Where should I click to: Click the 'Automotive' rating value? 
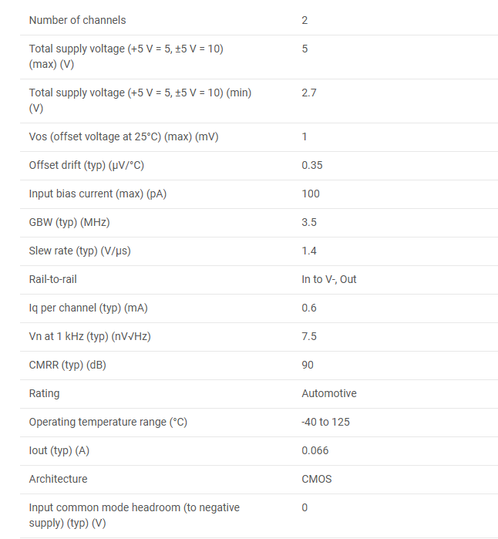pyautogui.click(x=329, y=393)
